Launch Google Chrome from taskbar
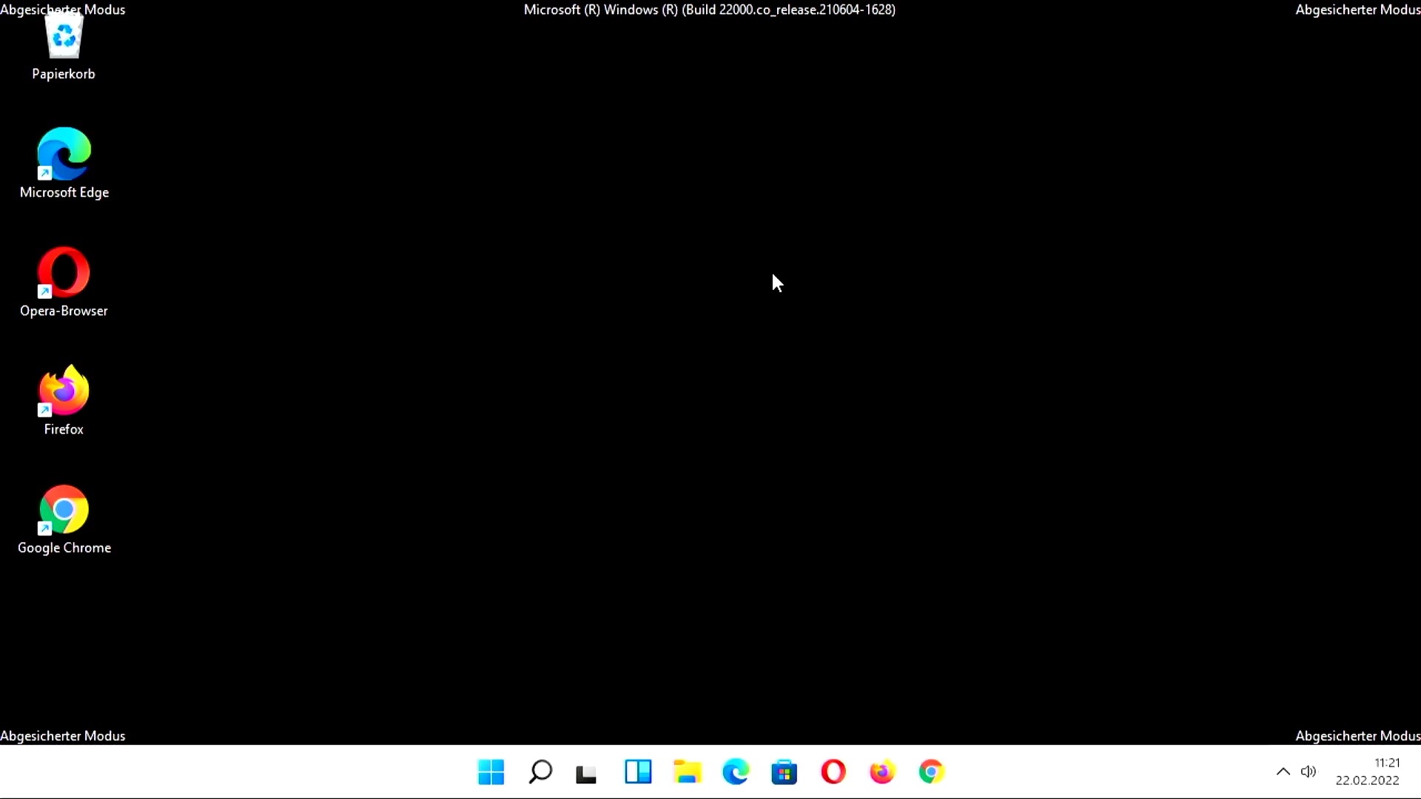The height and width of the screenshot is (799, 1421). (931, 772)
